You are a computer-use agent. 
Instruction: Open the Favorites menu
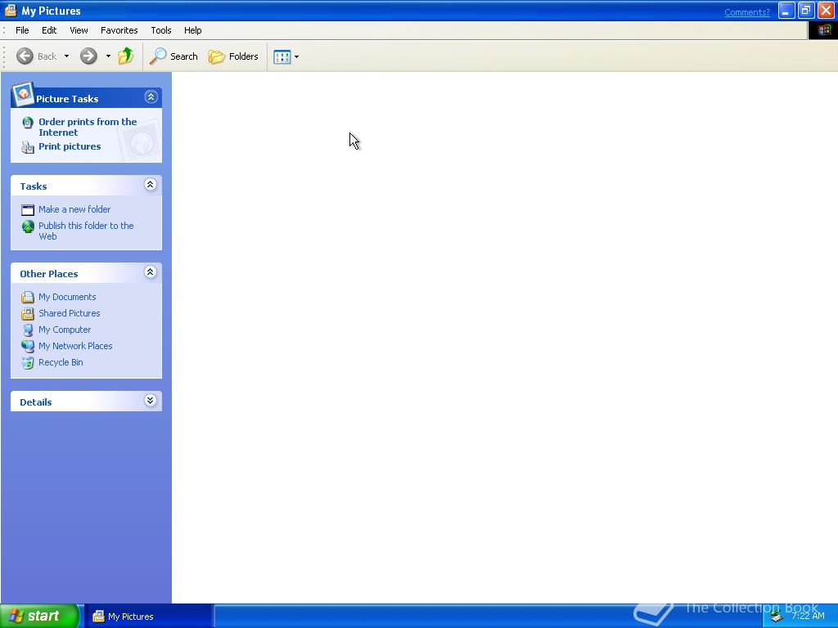coord(119,30)
